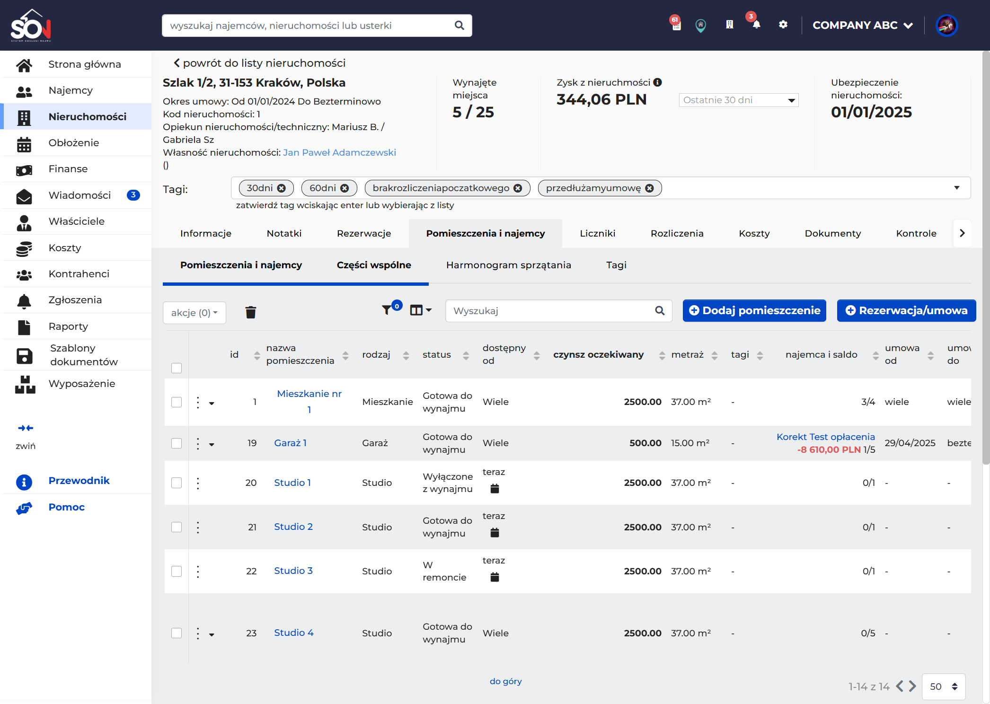
Task: Click the trash delete icon
Action: click(x=251, y=312)
